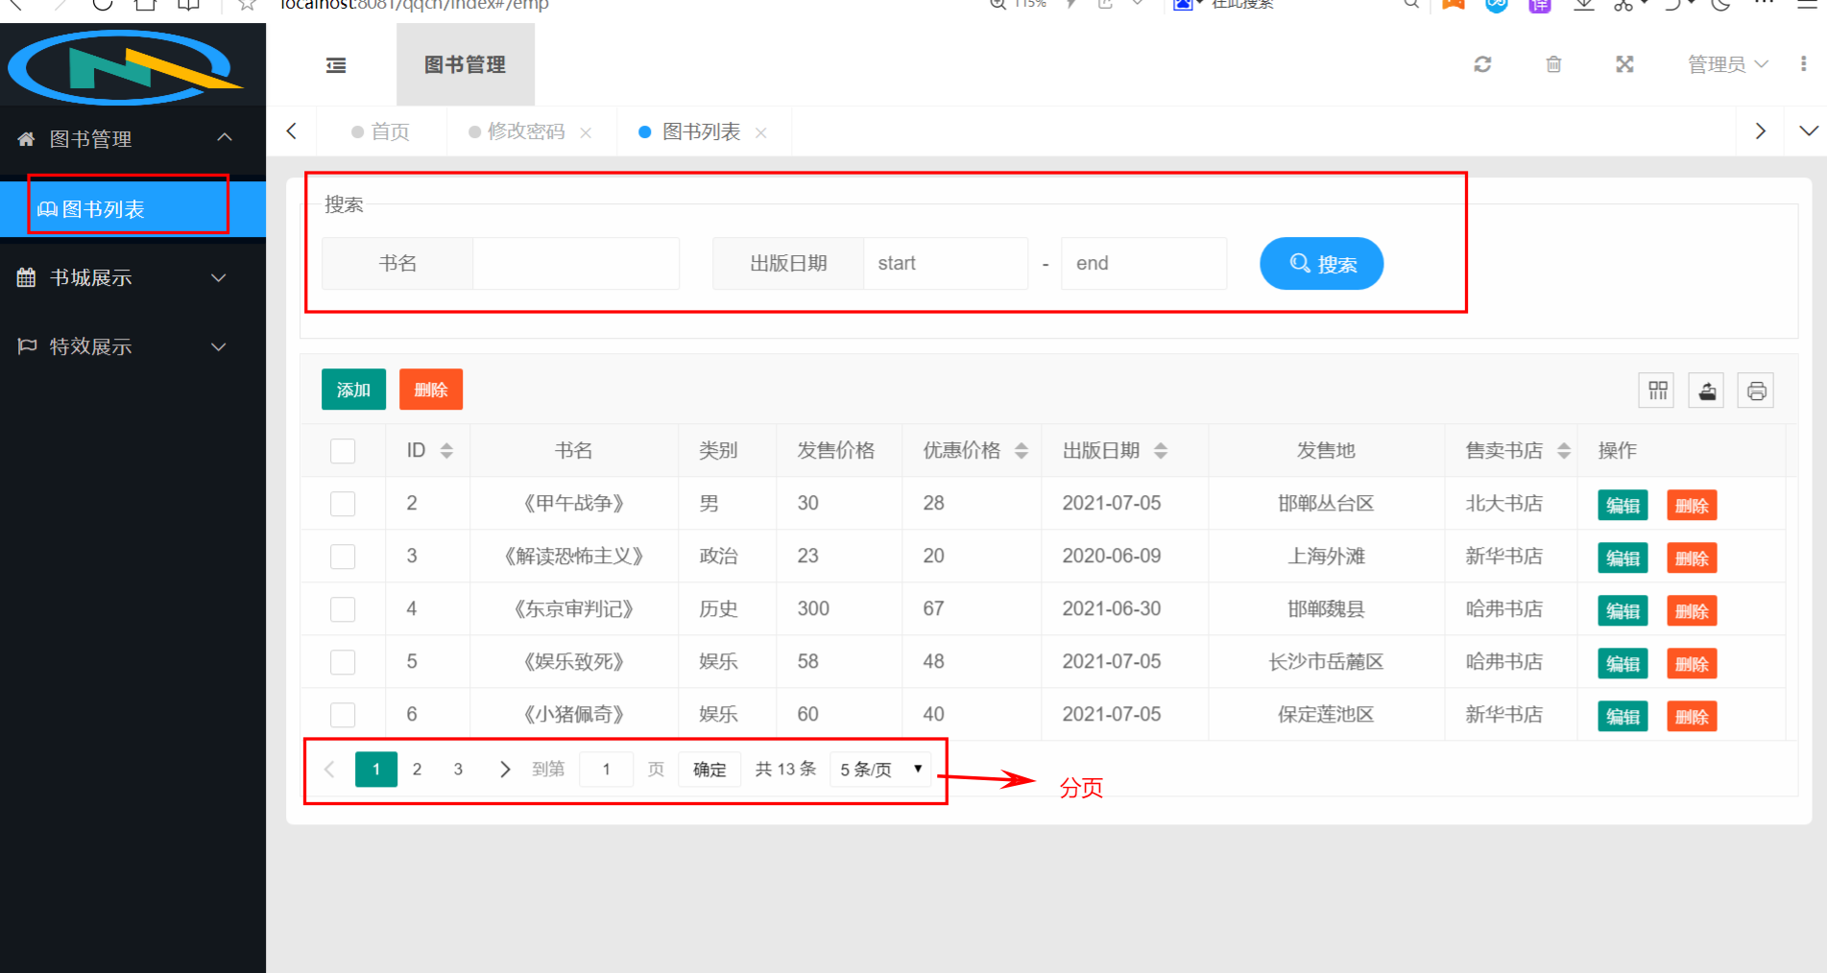Expand the 书城展示 sidebar menu
Viewport: 1827px width, 973px height.
tap(132, 278)
